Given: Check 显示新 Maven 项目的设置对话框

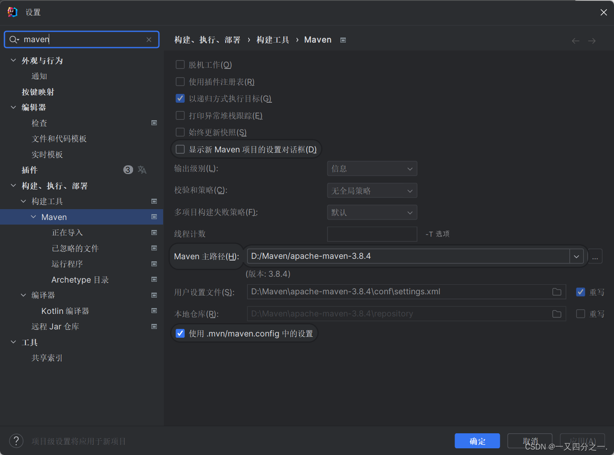Looking at the screenshot, I should click(180, 149).
